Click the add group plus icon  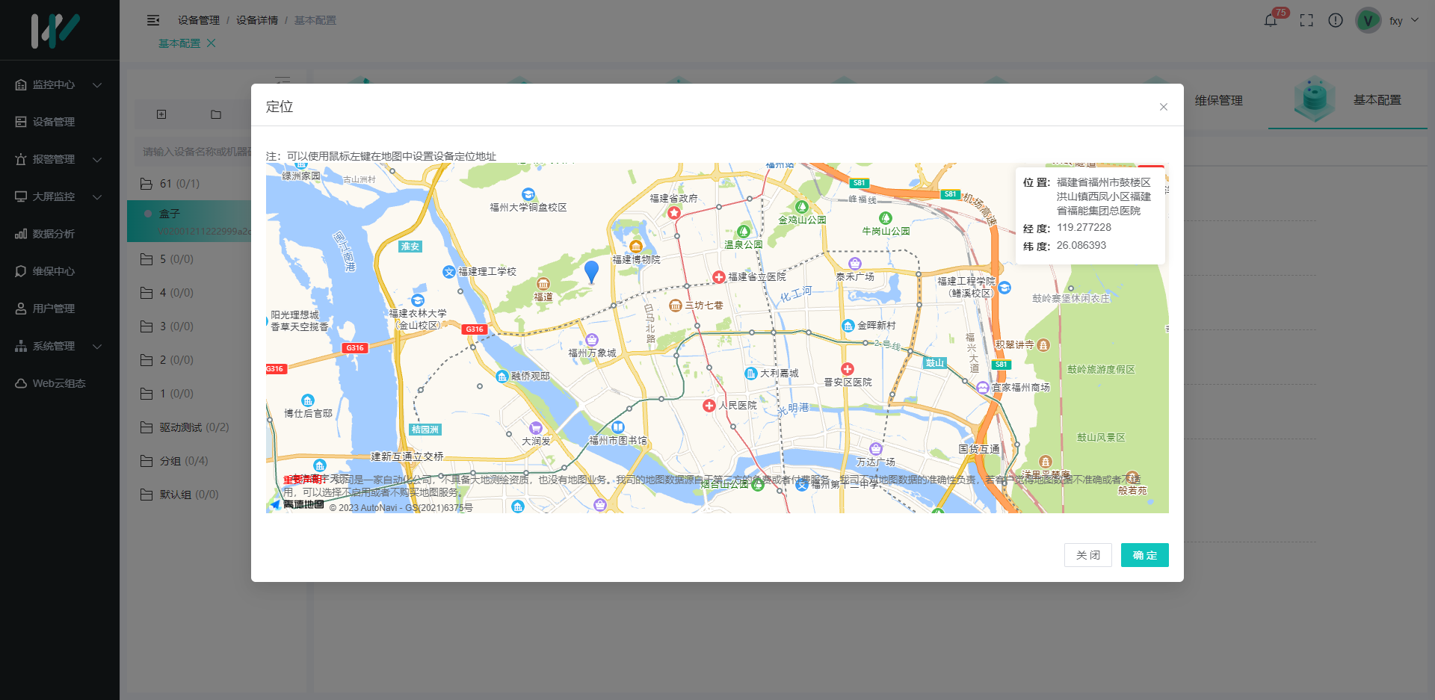click(161, 114)
